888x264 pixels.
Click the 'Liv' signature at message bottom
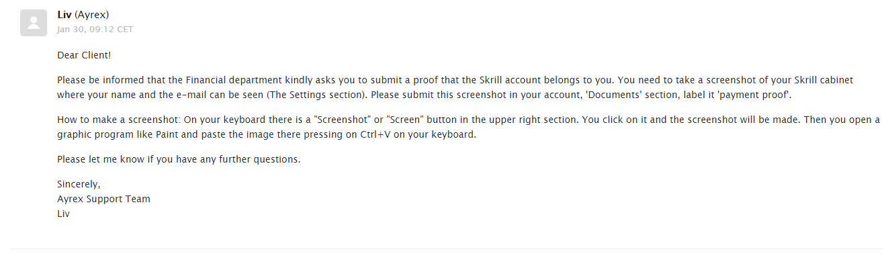(63, 214)
